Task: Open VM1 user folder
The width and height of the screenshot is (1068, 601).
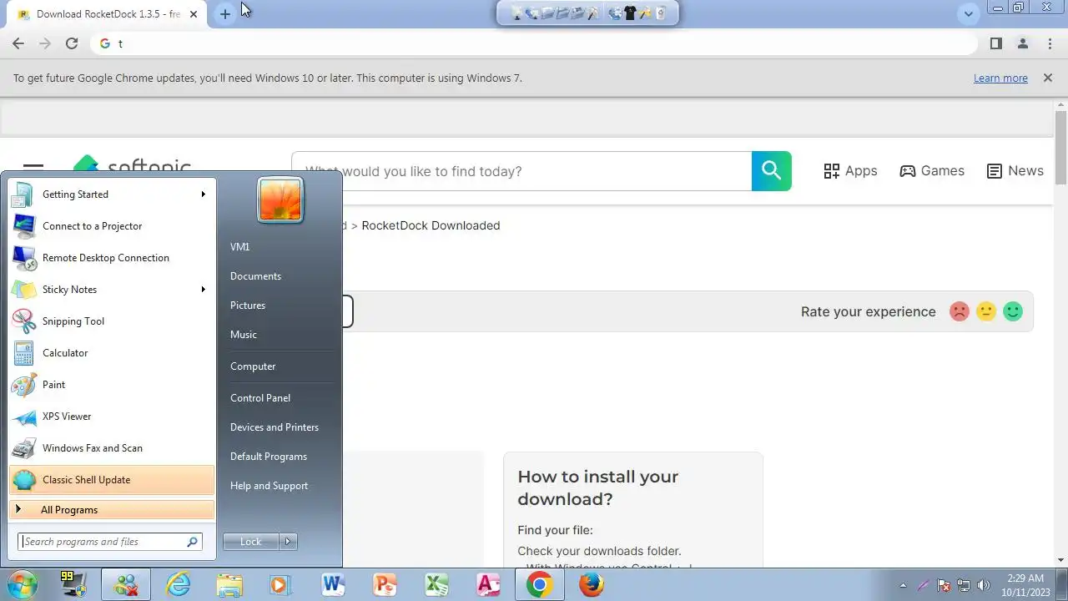Action: pyautogui.click(x=239, y=247)
